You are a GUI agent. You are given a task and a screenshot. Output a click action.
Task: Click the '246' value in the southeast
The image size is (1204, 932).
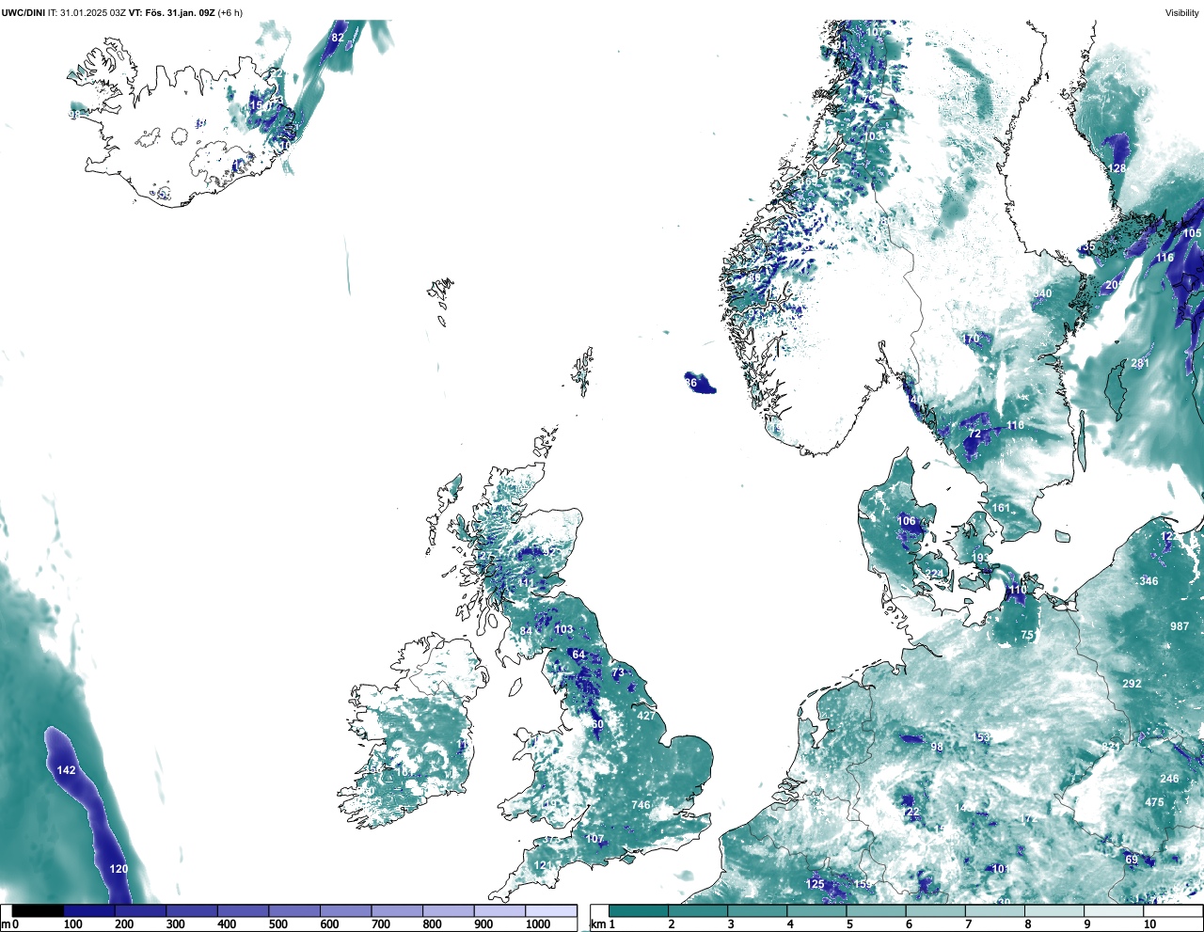coord(1169,779)
